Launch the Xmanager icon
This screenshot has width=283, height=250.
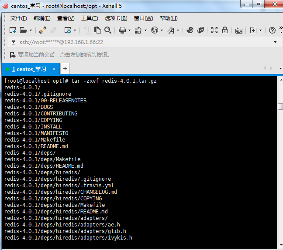200,30
